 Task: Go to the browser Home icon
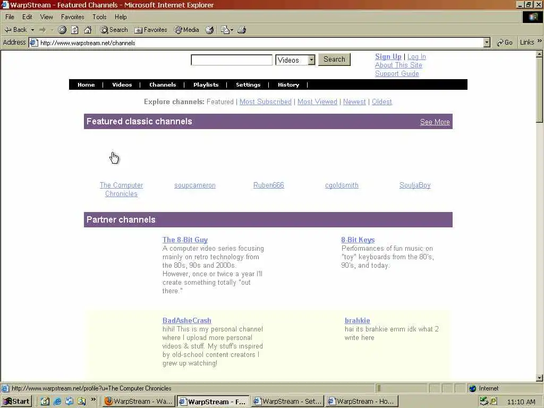click(x=88, y=30)
